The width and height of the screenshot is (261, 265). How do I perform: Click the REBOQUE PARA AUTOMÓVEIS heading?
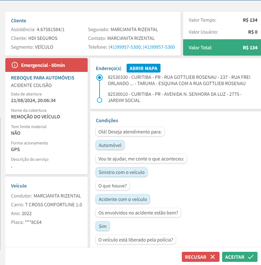pos(43,78)
